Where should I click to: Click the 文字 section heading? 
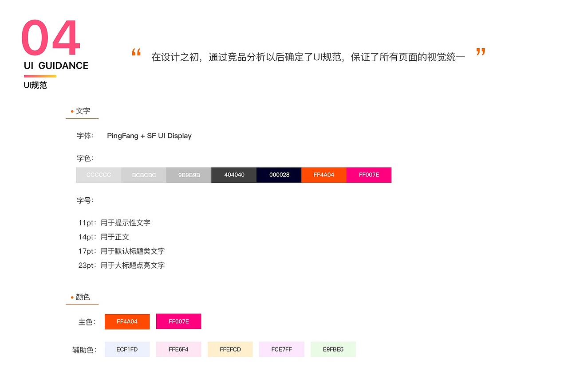pos(83,111)
